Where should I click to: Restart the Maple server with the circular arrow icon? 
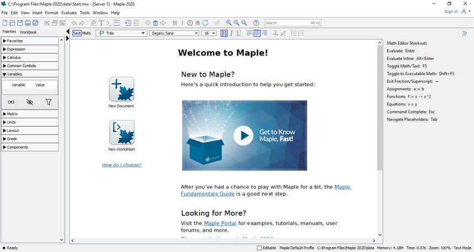point(206,23)
